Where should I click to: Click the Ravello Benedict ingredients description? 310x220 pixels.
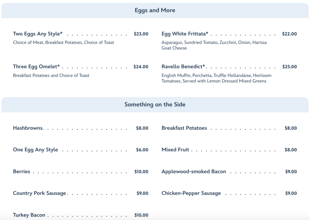pyautogui.click(x=216, y=78)
